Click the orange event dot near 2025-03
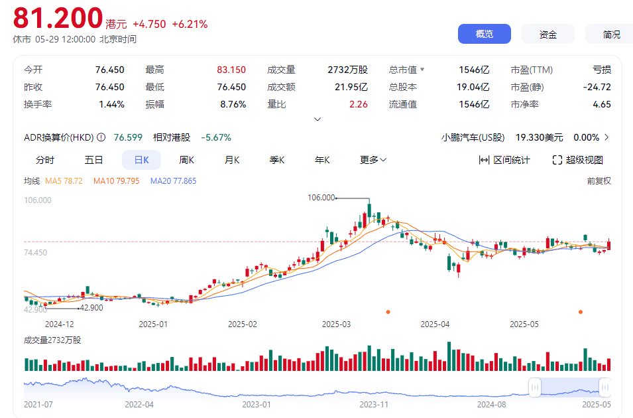The image size is (633, 418). (x=388, y=311)
